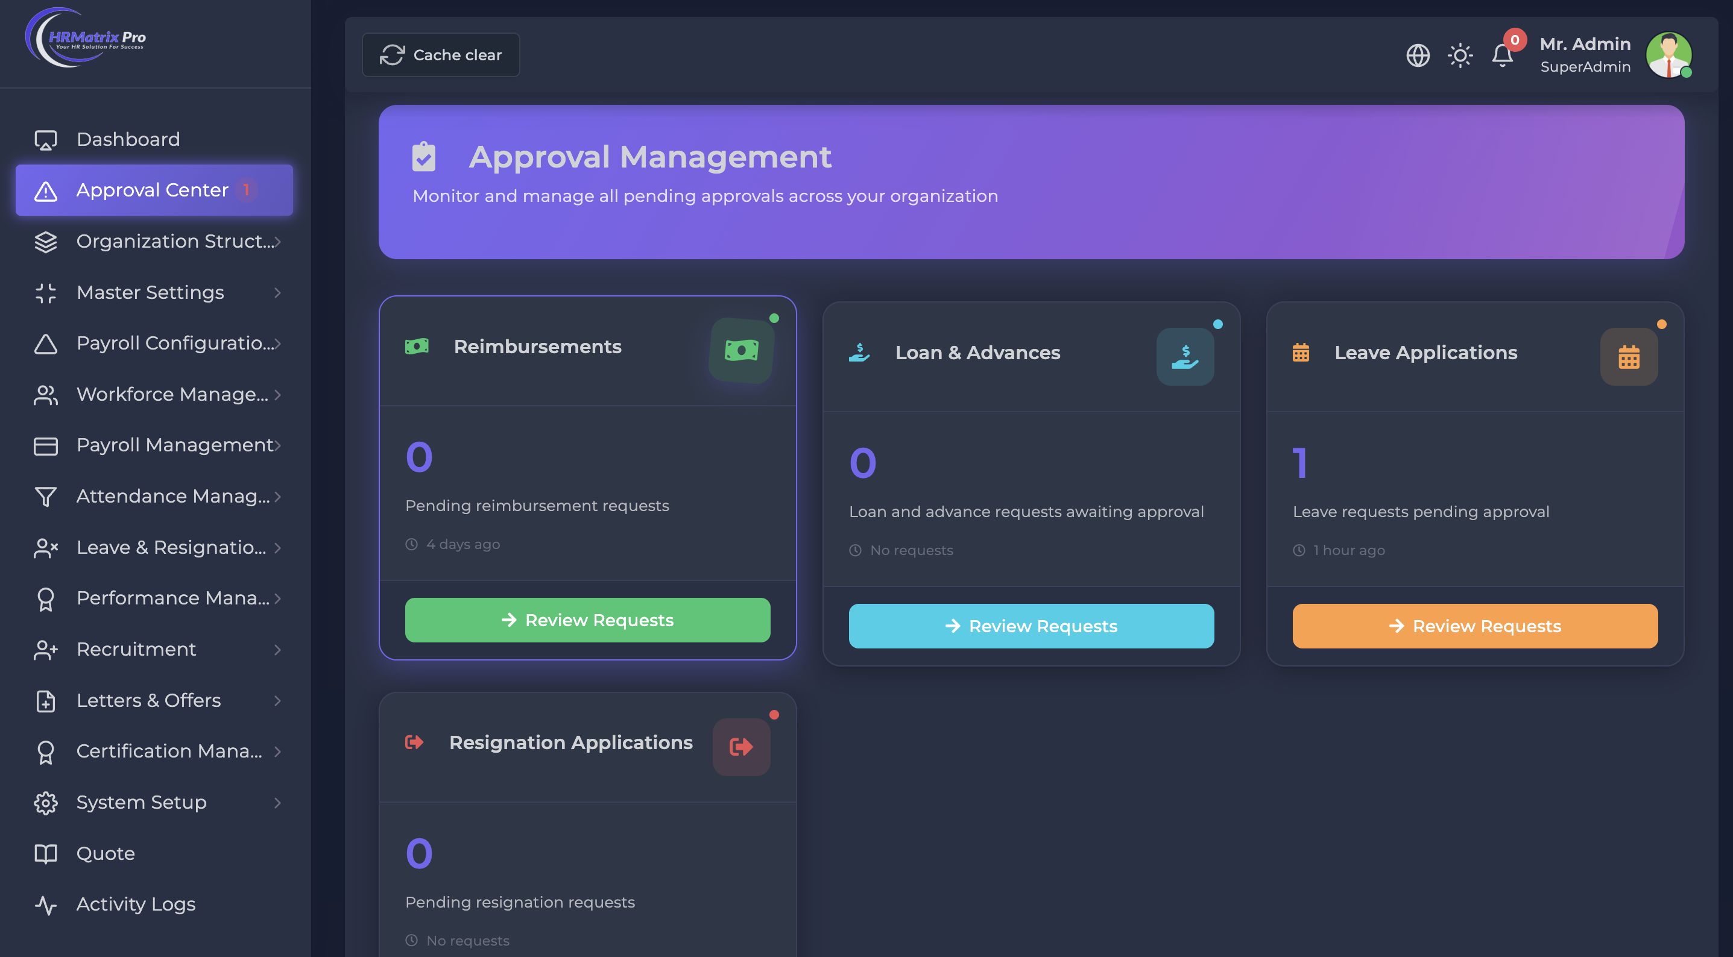This screenshot has width=1733, height=957.
Task: Click the Approval Management clipboard icon
Action: (424, 157)
